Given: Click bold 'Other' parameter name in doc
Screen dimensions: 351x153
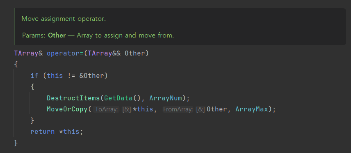Looking at the screenshot, I should (x=57, y=35).
